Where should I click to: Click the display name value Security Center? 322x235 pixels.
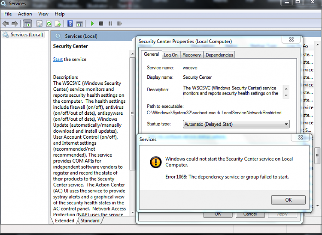pyautogui.click(x=197, y=77)
